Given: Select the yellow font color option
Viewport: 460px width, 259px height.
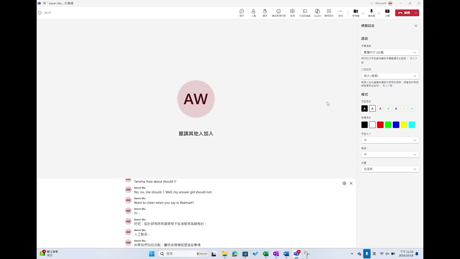Looking at the screenshot, I should [x=404, y=109].
